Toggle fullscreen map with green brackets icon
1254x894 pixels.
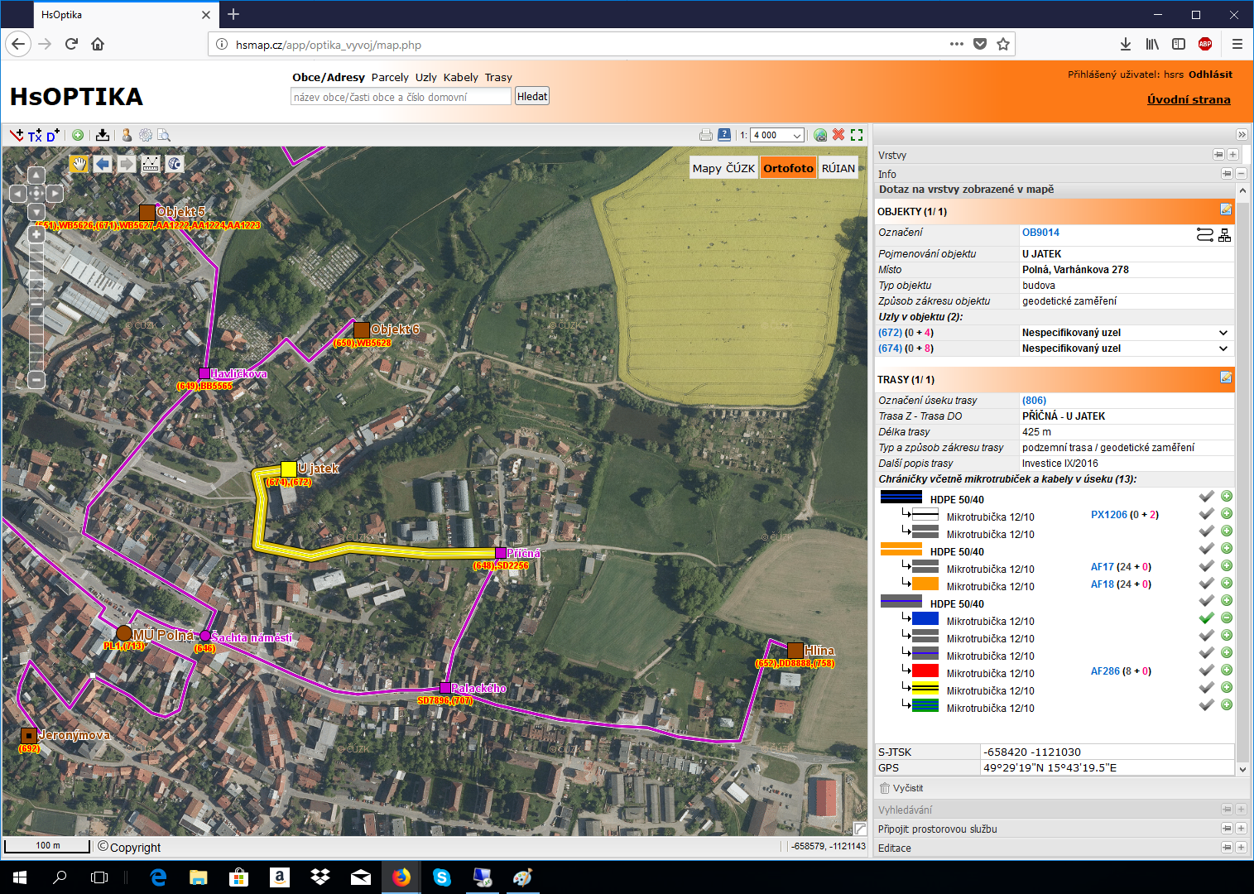coord(857,135)
